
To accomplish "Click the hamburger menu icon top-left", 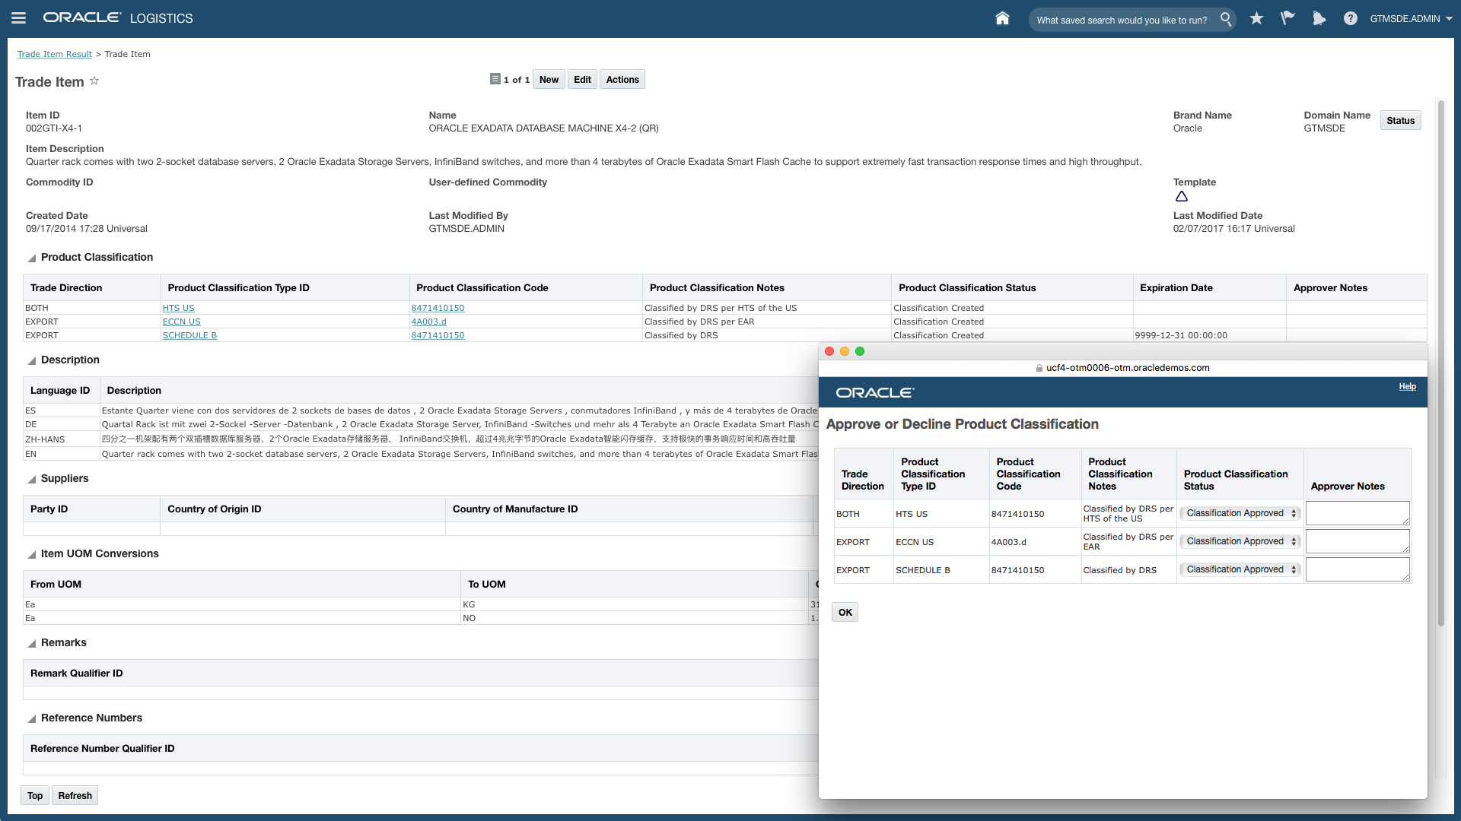I will [x=18, y=18].
